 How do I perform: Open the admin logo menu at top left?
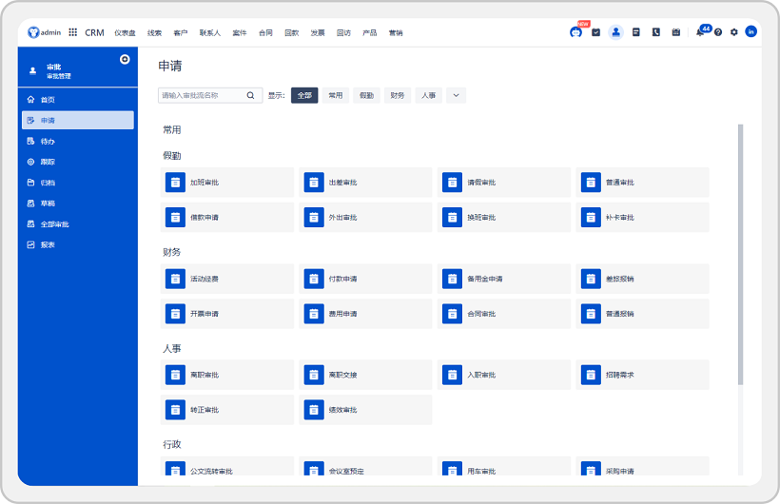pos(44,32)
